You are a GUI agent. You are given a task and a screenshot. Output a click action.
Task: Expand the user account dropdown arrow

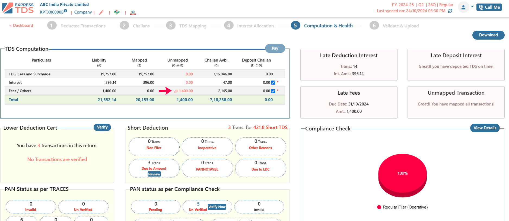tap(472, 7)
